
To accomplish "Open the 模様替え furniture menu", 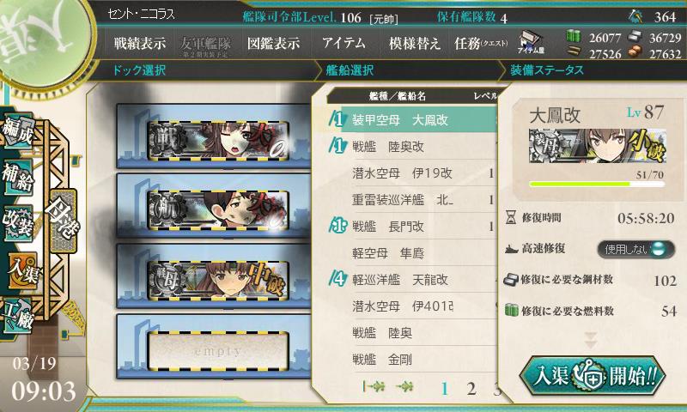I will click(x=415, y=43).
